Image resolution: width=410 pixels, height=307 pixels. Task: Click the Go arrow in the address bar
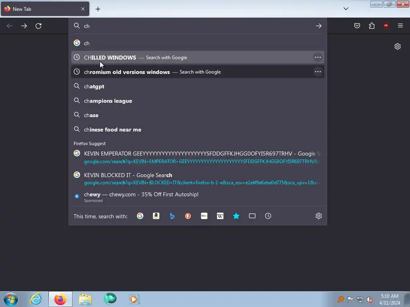pyautogui.click(x=318, y=26)
